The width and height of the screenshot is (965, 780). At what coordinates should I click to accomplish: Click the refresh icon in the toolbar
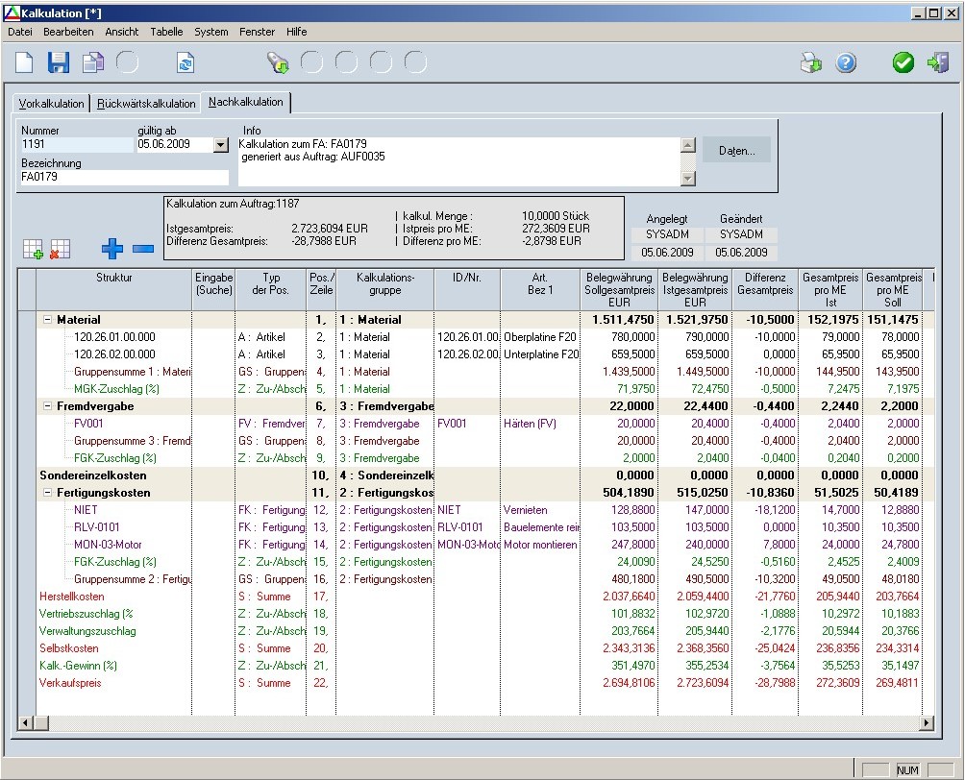click(x=186, y=63)
